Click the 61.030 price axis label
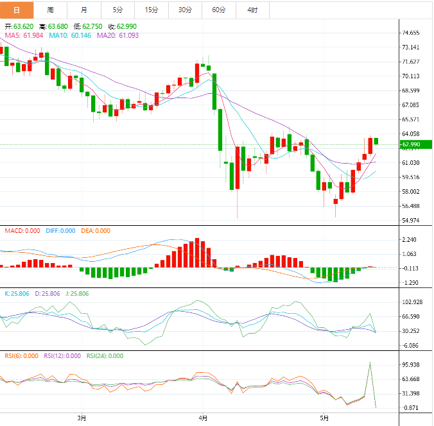434x426 pixels. (411, 163)
